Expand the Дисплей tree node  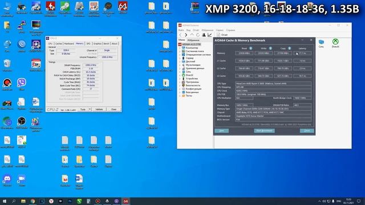180,61
